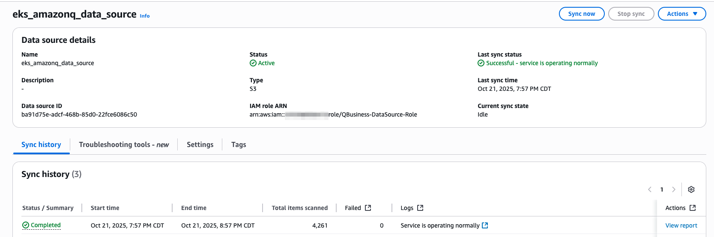
Task: Open the 'Service is operating normally' log link
Action: 444,225
